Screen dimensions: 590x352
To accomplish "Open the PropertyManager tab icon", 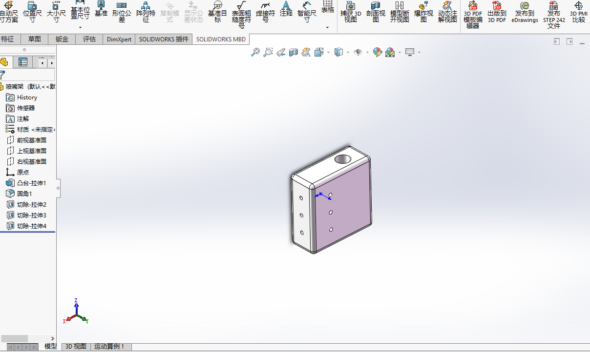I will [x=22, y=62].
